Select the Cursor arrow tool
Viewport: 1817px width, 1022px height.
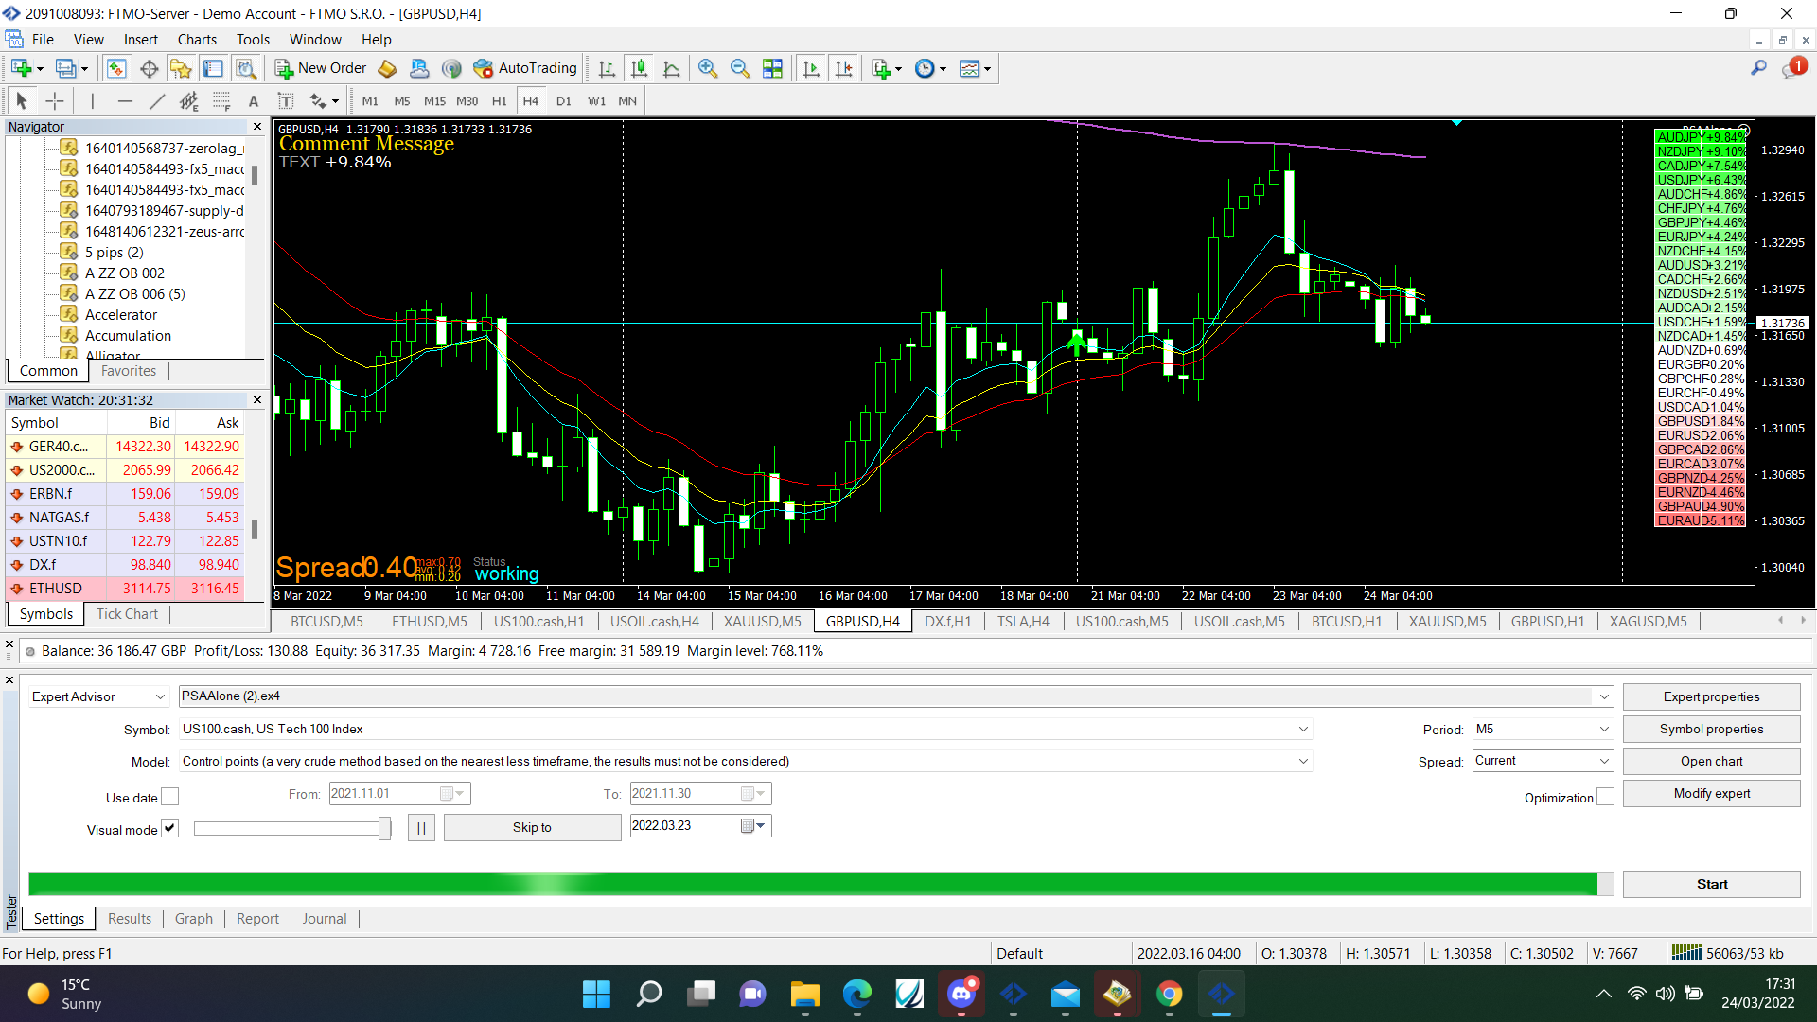[22, 100]
